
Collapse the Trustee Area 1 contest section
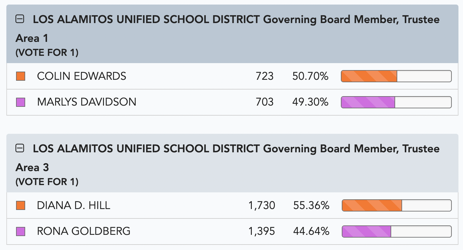click(x=20, y=19)
